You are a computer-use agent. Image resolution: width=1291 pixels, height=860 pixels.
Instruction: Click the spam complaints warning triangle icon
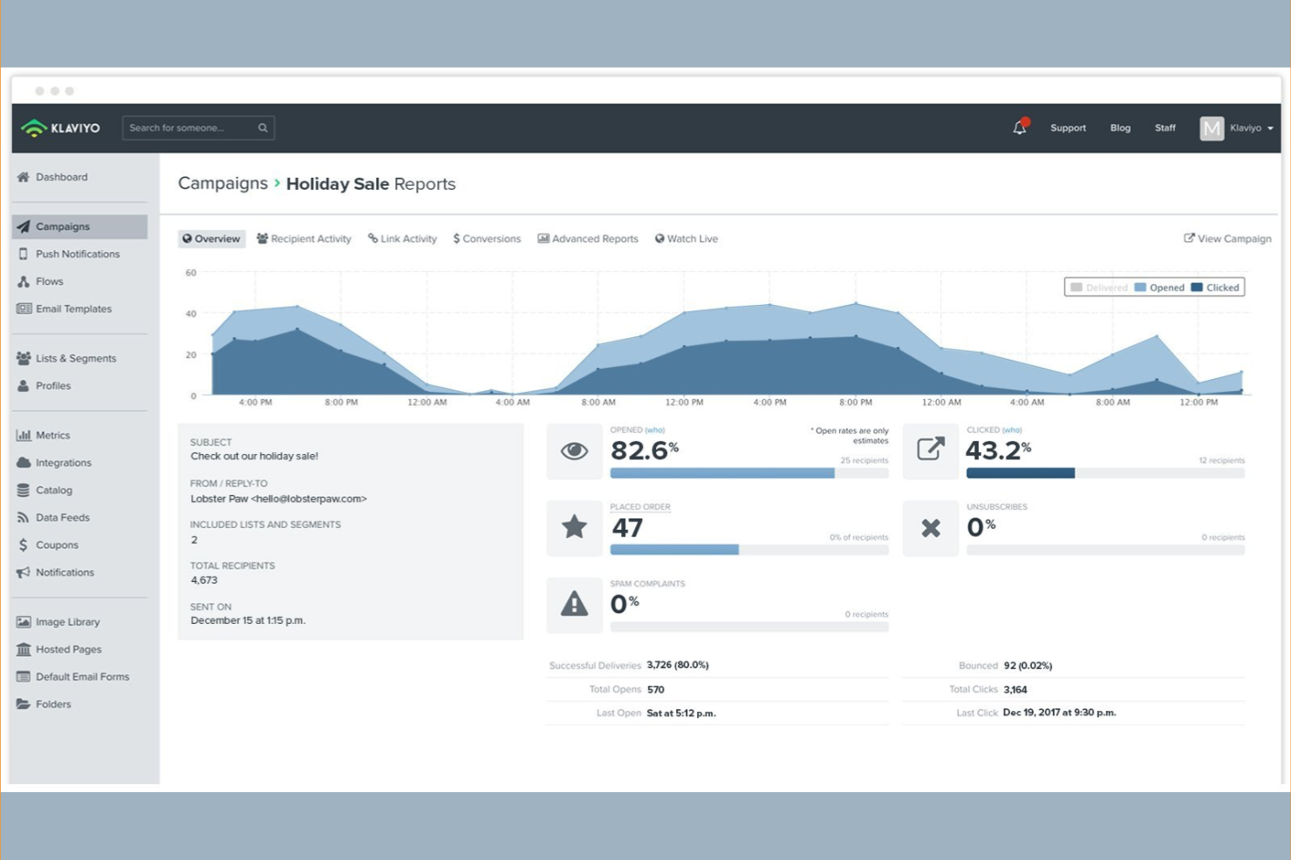pos(574,604)
